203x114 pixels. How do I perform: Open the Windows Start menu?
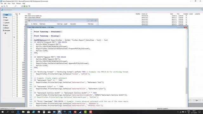click(3, 112)
